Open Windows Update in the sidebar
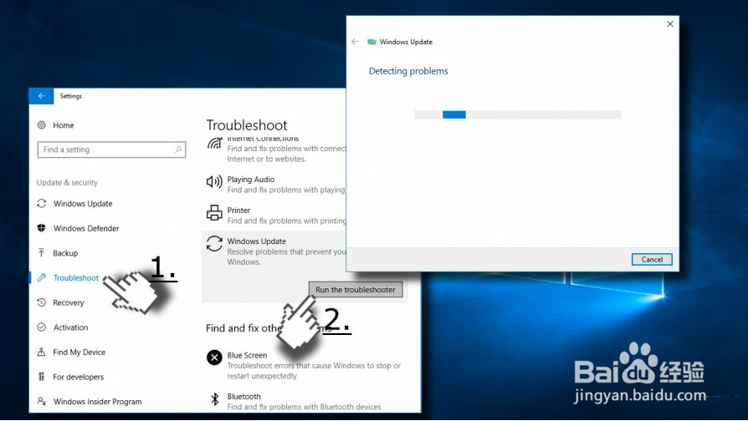The height and width of the screenshot is (421, 748). coord(83,203)
